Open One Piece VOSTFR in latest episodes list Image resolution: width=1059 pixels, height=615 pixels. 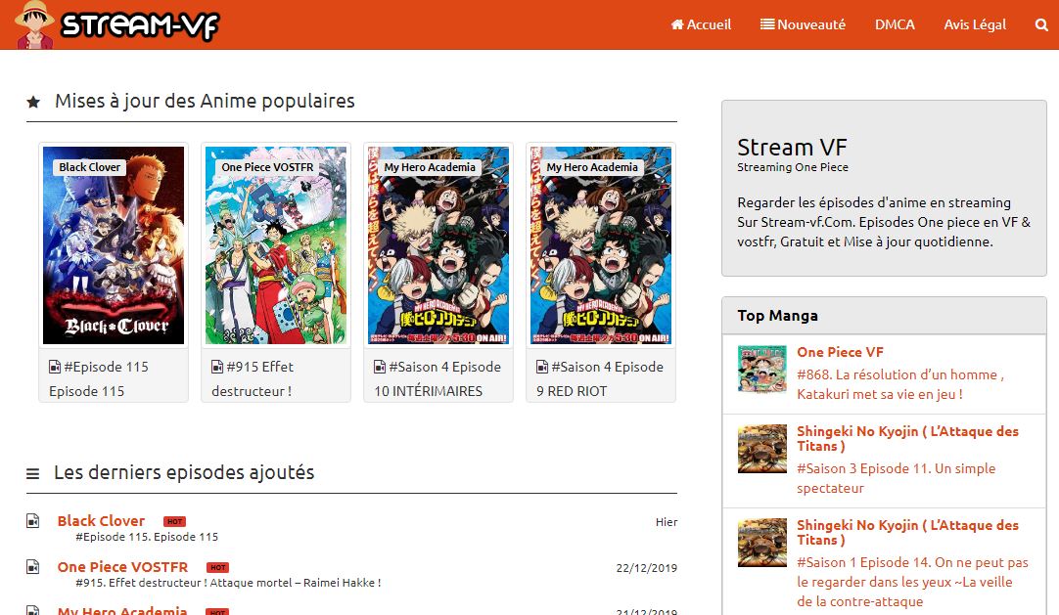point(122,567)
